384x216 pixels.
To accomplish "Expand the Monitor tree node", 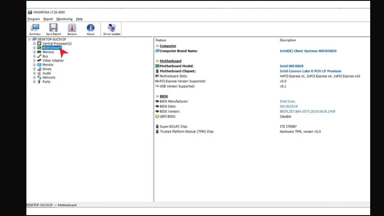I will pyautogui.click(x=34, y=65).
